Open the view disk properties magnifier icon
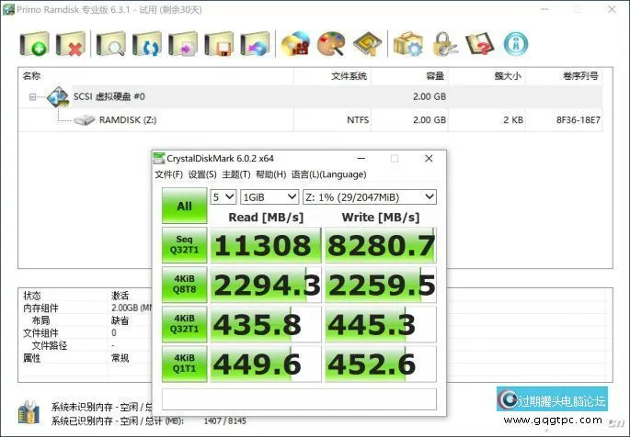Screen dimensions: 630x437 coord(111,44)
